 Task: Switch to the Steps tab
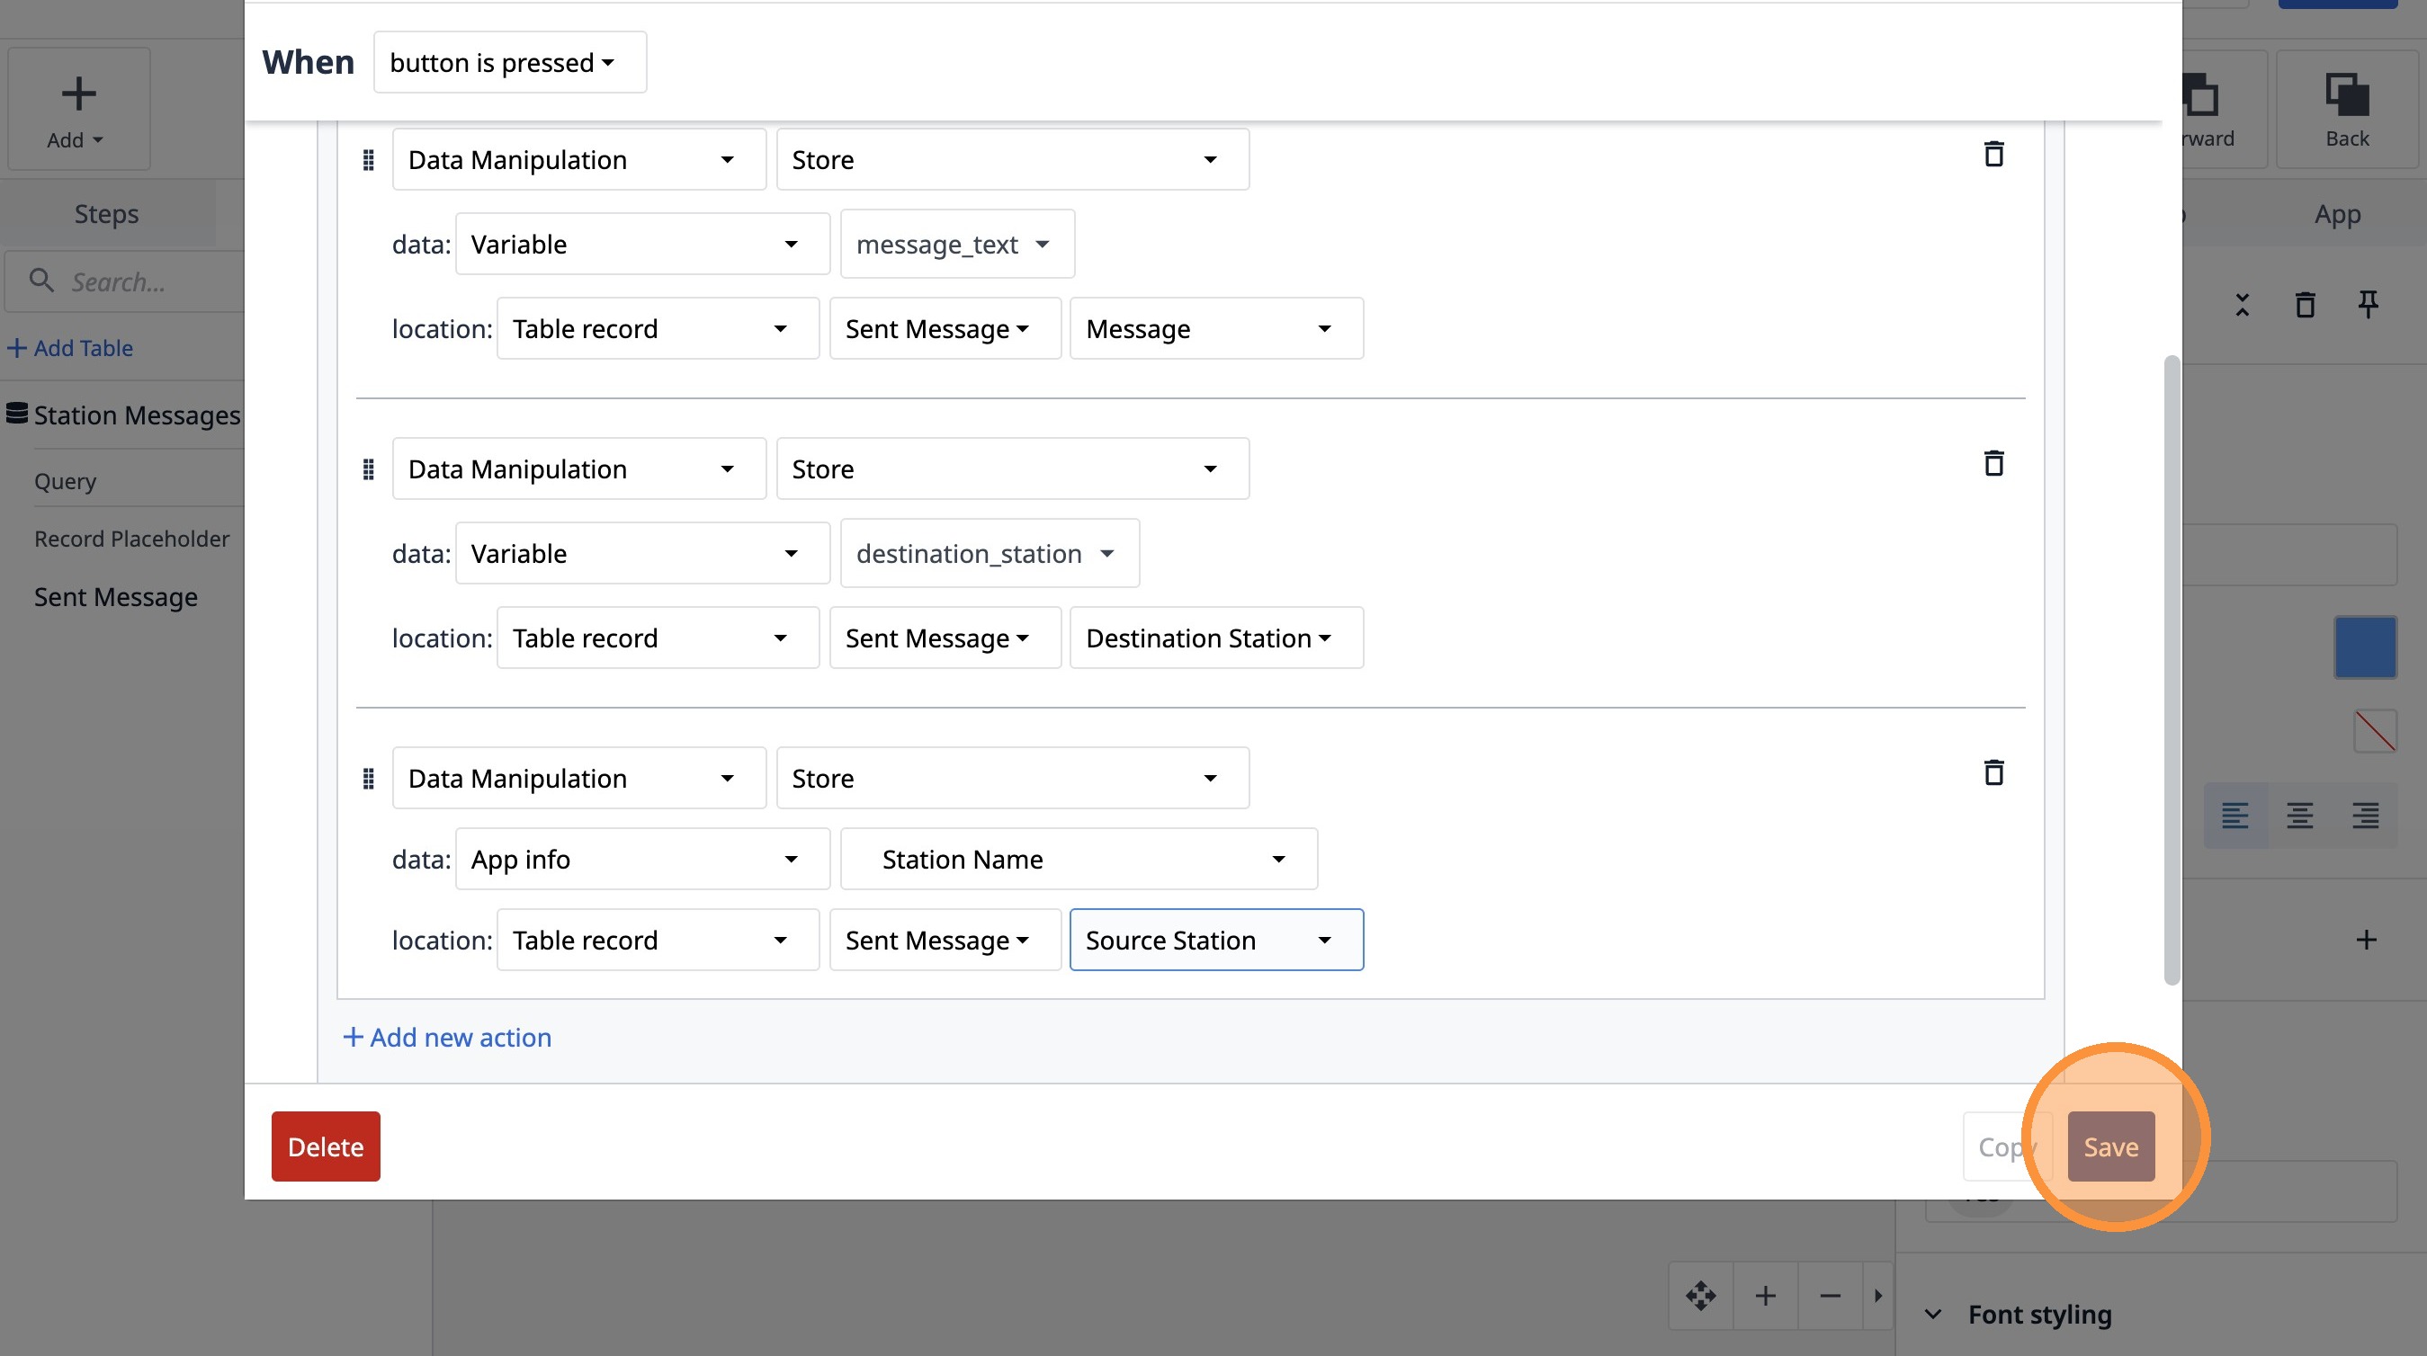106,215
